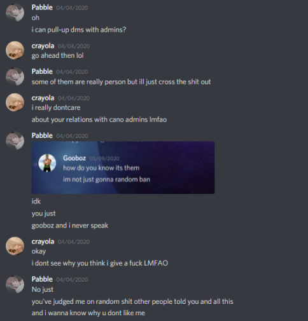Click crayola's avatar next to 'go ahead then lol'

[15, 50]
